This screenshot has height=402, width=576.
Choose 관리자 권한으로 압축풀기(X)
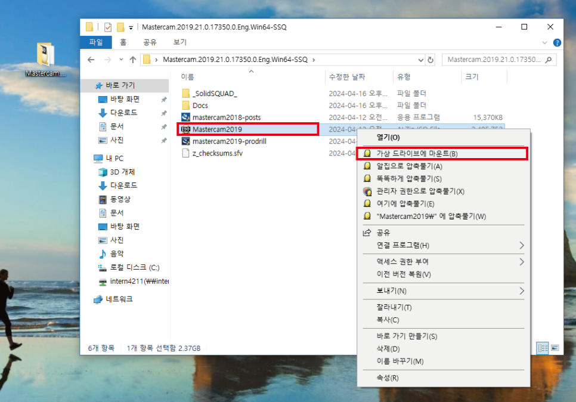click(x=444, y=191)
